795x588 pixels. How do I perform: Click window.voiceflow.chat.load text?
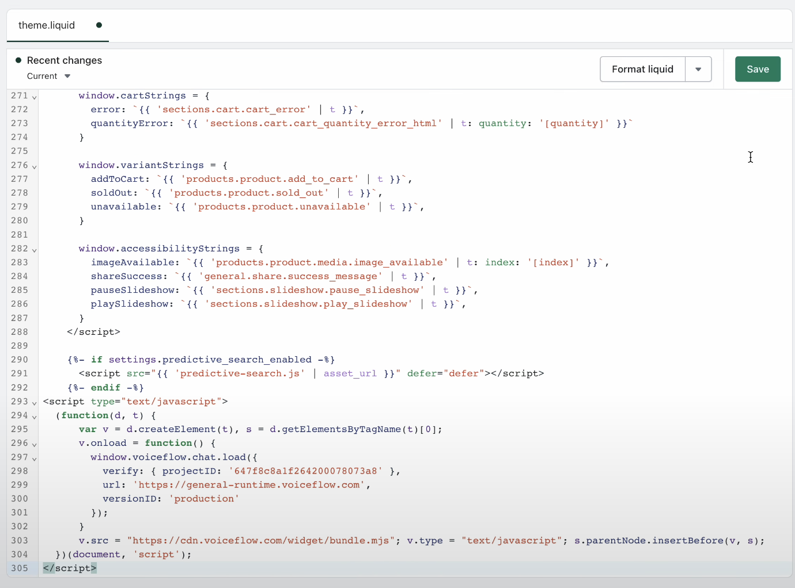click(168, 457)
